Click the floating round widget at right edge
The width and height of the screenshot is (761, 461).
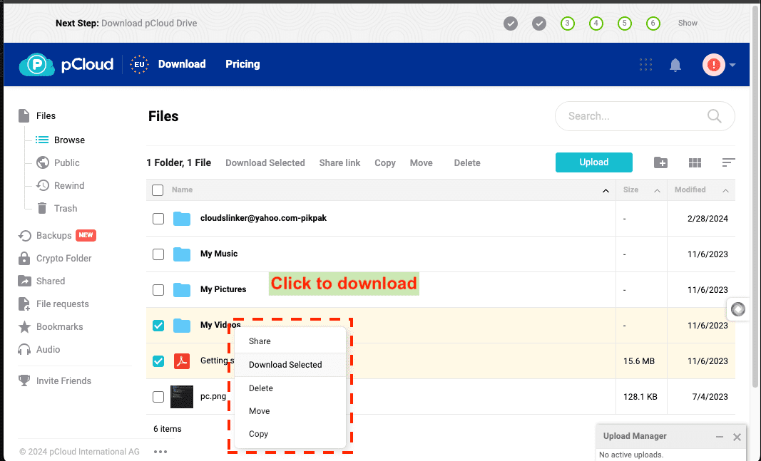[738, 309]
